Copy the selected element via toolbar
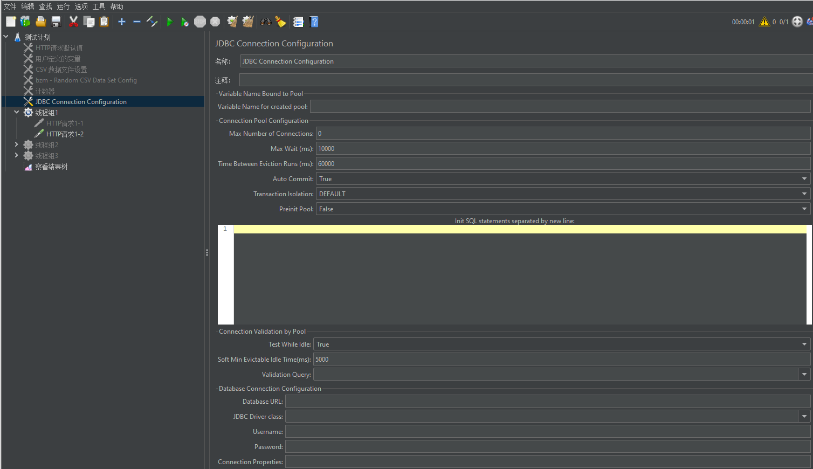The image size is (813, 469). pos(89,22)
